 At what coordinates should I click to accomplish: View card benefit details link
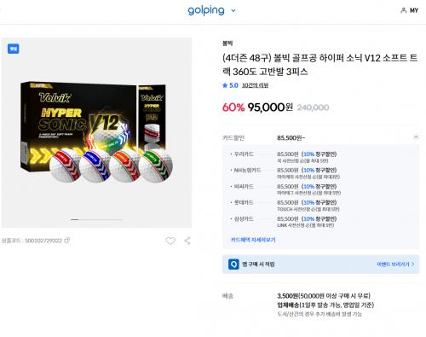point(253,240)
